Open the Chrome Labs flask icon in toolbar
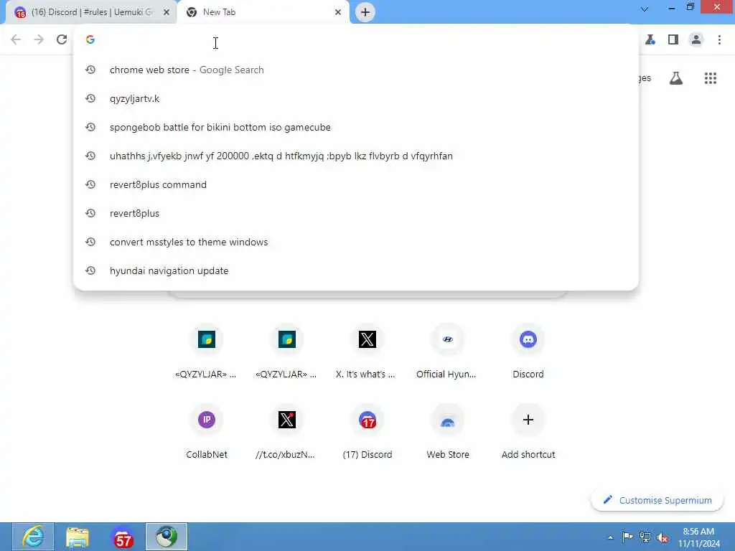This screenshot has width=735, height=551. point(650,40)
